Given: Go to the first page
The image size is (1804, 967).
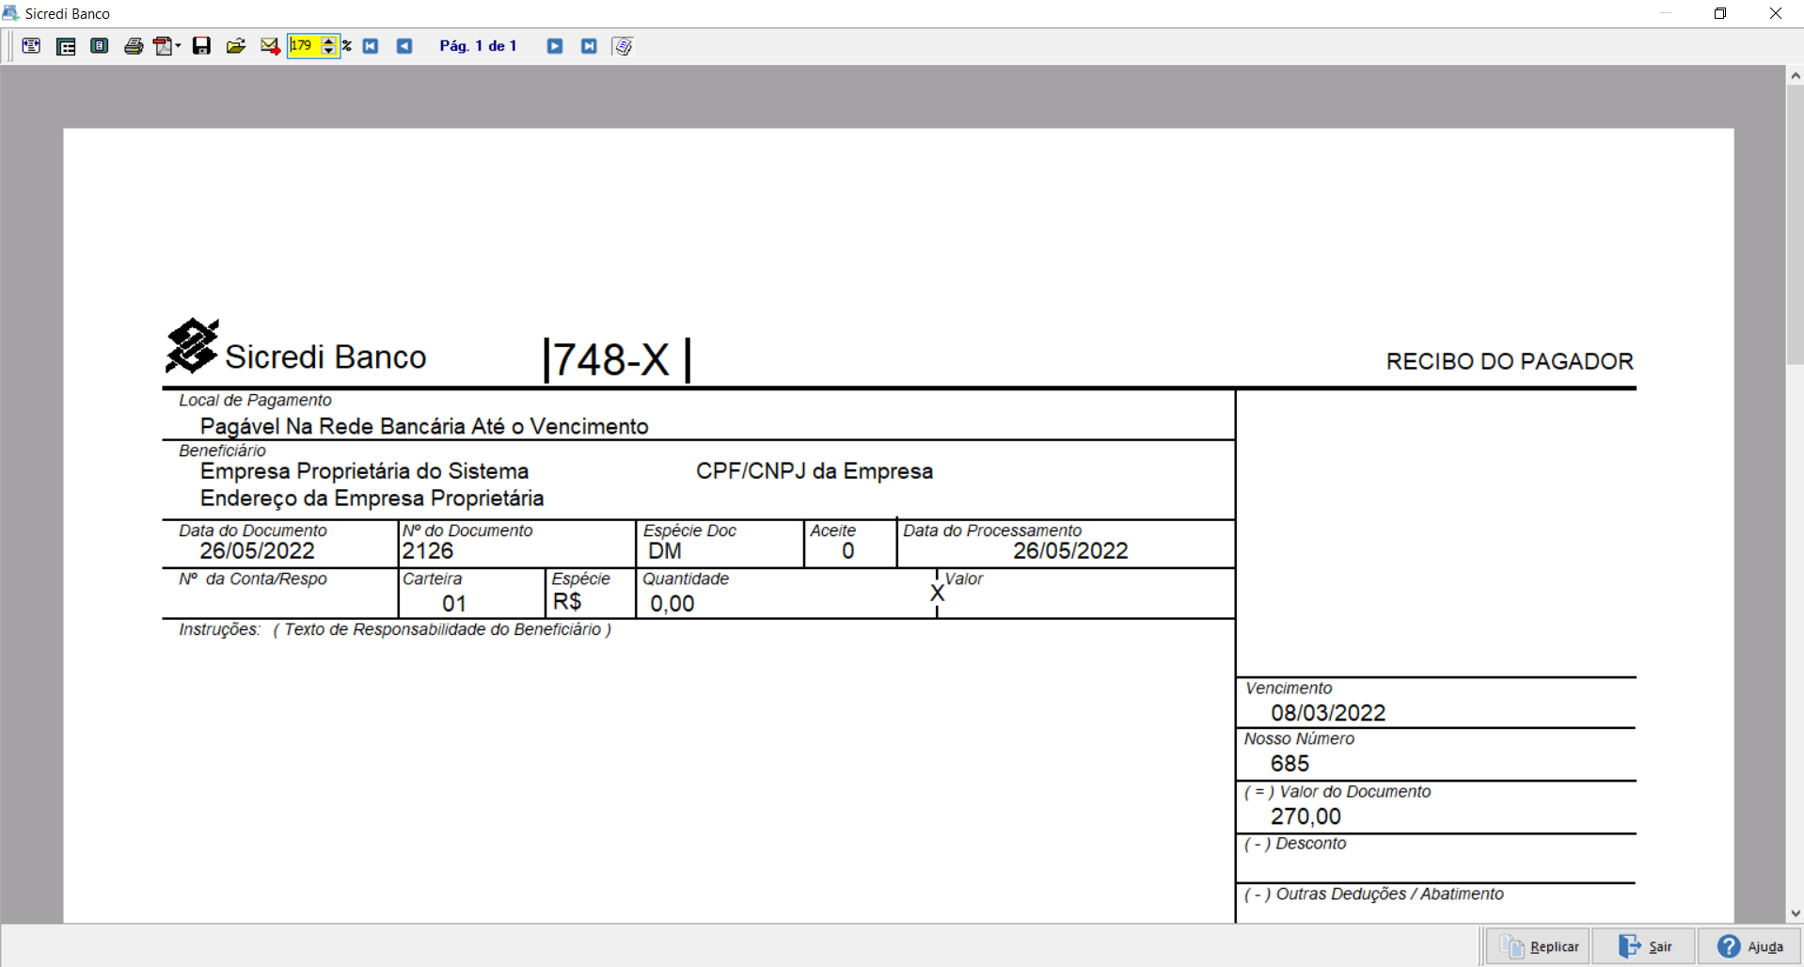Looking at the screenshot, I should pyautogui.click(x=371, y=46).
